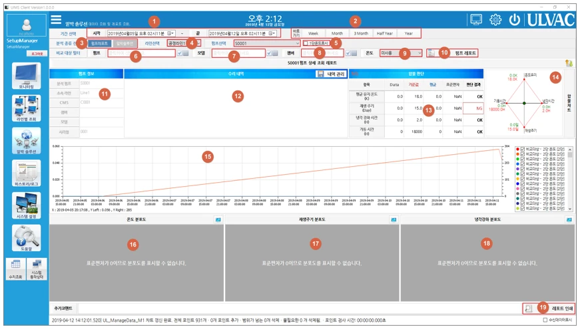
Task: Open the hamburger menu beside 알박 솔루션 title
Action: (x=56, y=19)
